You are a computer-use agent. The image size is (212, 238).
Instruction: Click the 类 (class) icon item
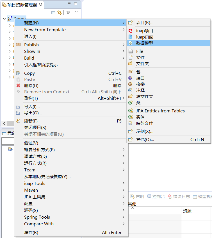tap(138, 103)
